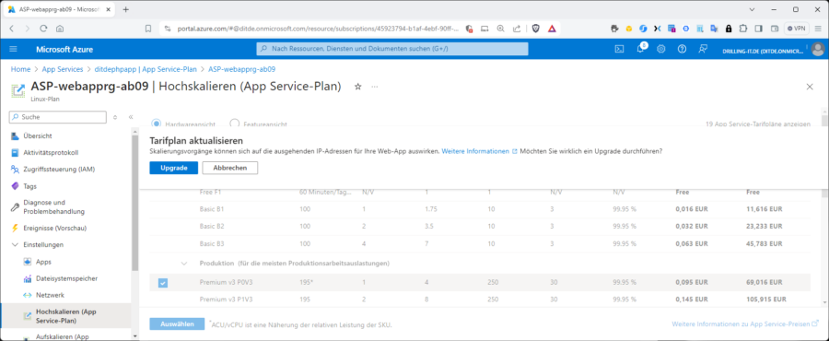Screen dimensions: 829x341
Task: Open Tags in the sidebar
Action: coord(30,186)
